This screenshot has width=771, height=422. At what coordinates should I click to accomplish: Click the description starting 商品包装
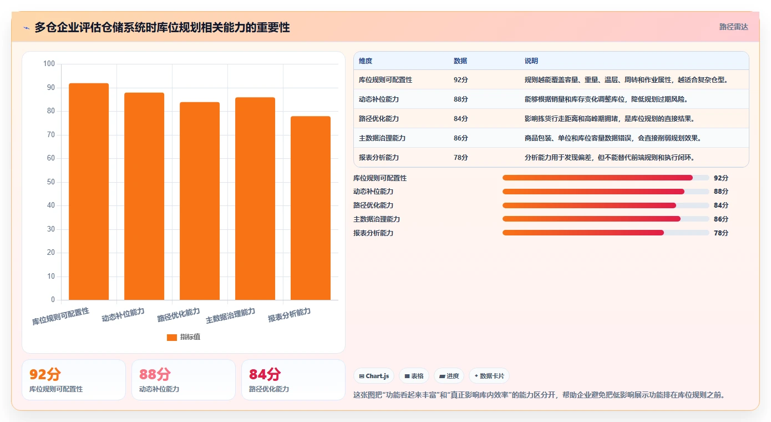(613, 138)
